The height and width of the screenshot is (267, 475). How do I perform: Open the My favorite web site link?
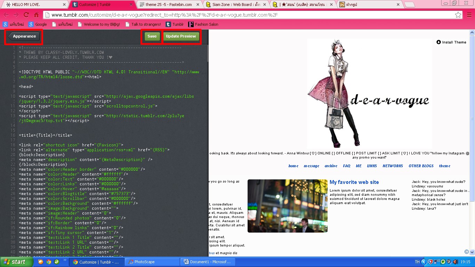click(x=354, y=182)
